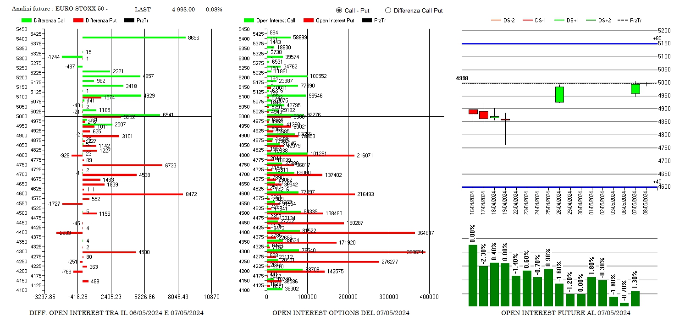The width and height of the screenshot is (674, 316).
Task: Click the red candlestick for 16/04/2024
Action: click(x=473, y=111)
